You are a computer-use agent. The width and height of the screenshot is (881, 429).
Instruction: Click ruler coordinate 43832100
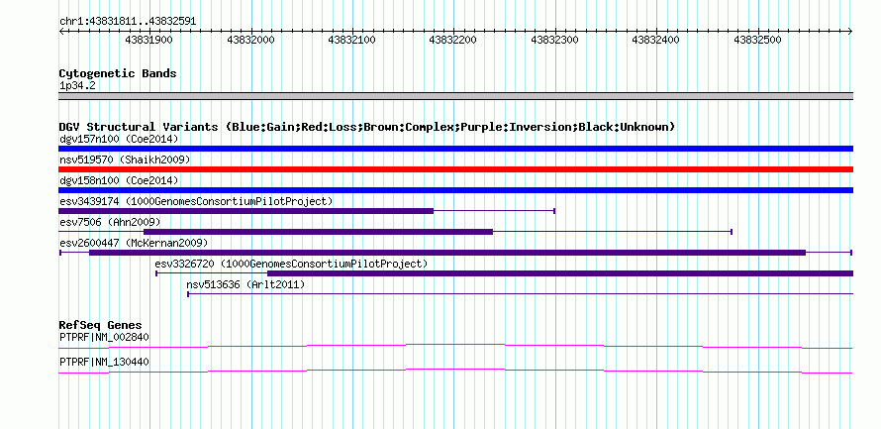(x=352, y=40)
